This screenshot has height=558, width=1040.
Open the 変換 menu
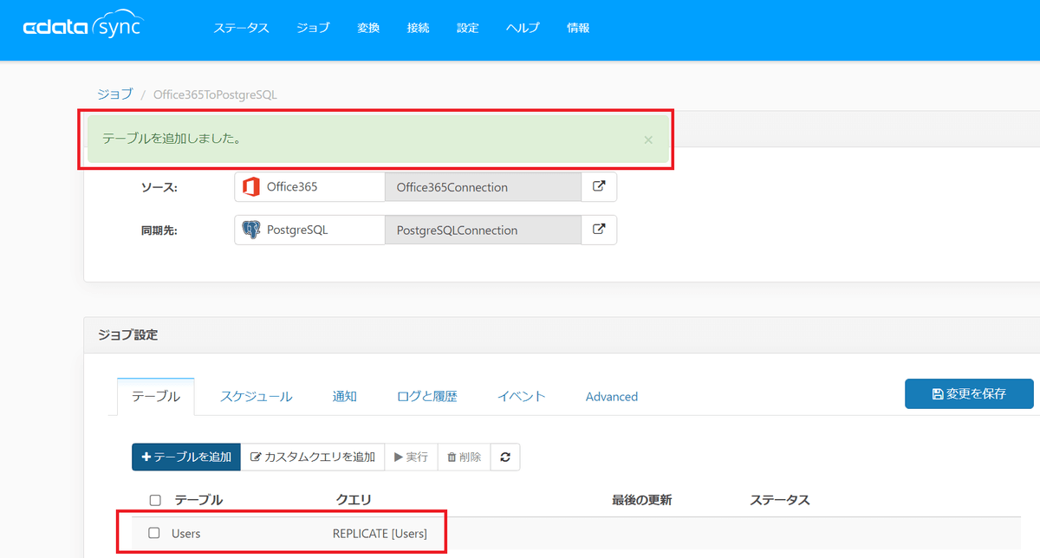click(368, 28)
